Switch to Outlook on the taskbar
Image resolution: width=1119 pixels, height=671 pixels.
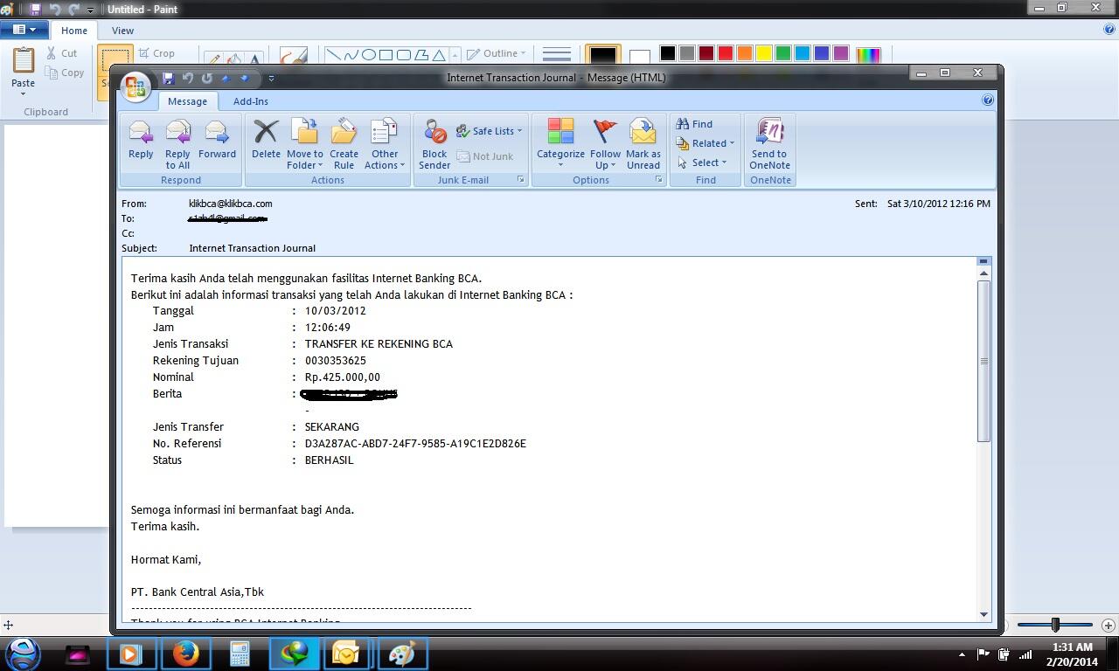pos(346,654)
